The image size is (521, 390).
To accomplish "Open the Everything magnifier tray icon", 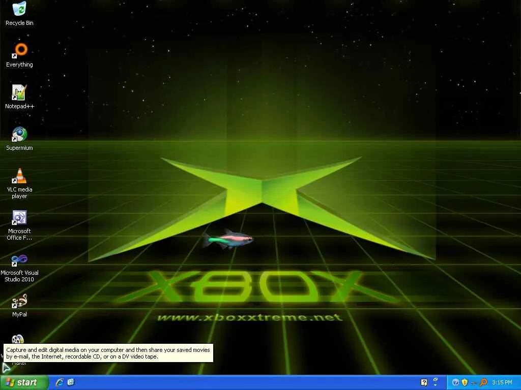I will click(483, 382).
